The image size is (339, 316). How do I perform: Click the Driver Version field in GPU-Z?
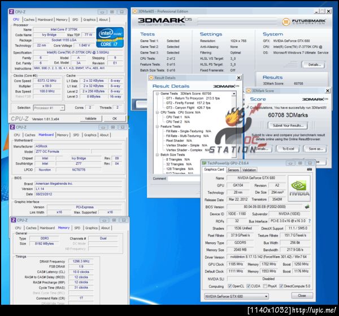(x=268, y=257)
